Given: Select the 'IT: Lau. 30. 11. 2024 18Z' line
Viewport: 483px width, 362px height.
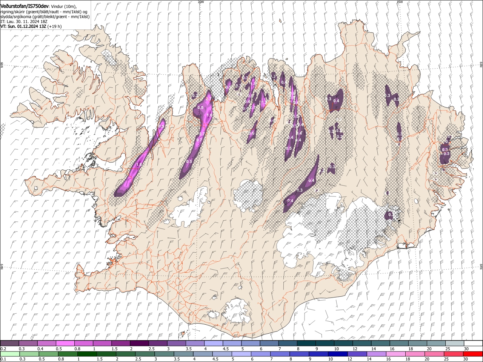Looking at the screenshot, I should pos(24,22).
